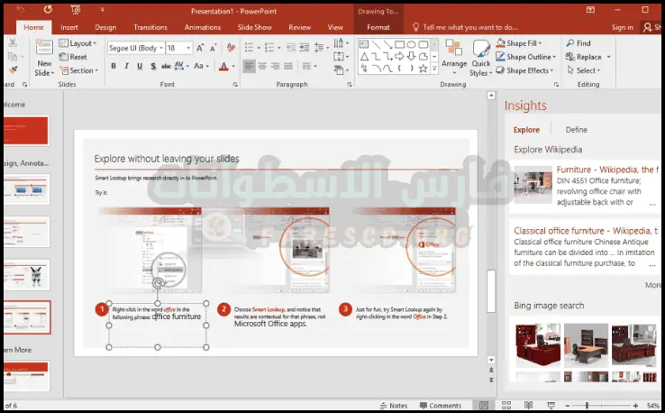Viewport: 665px width, 413px height.
Task: Open the Review tab
Action: click(299, 27)
